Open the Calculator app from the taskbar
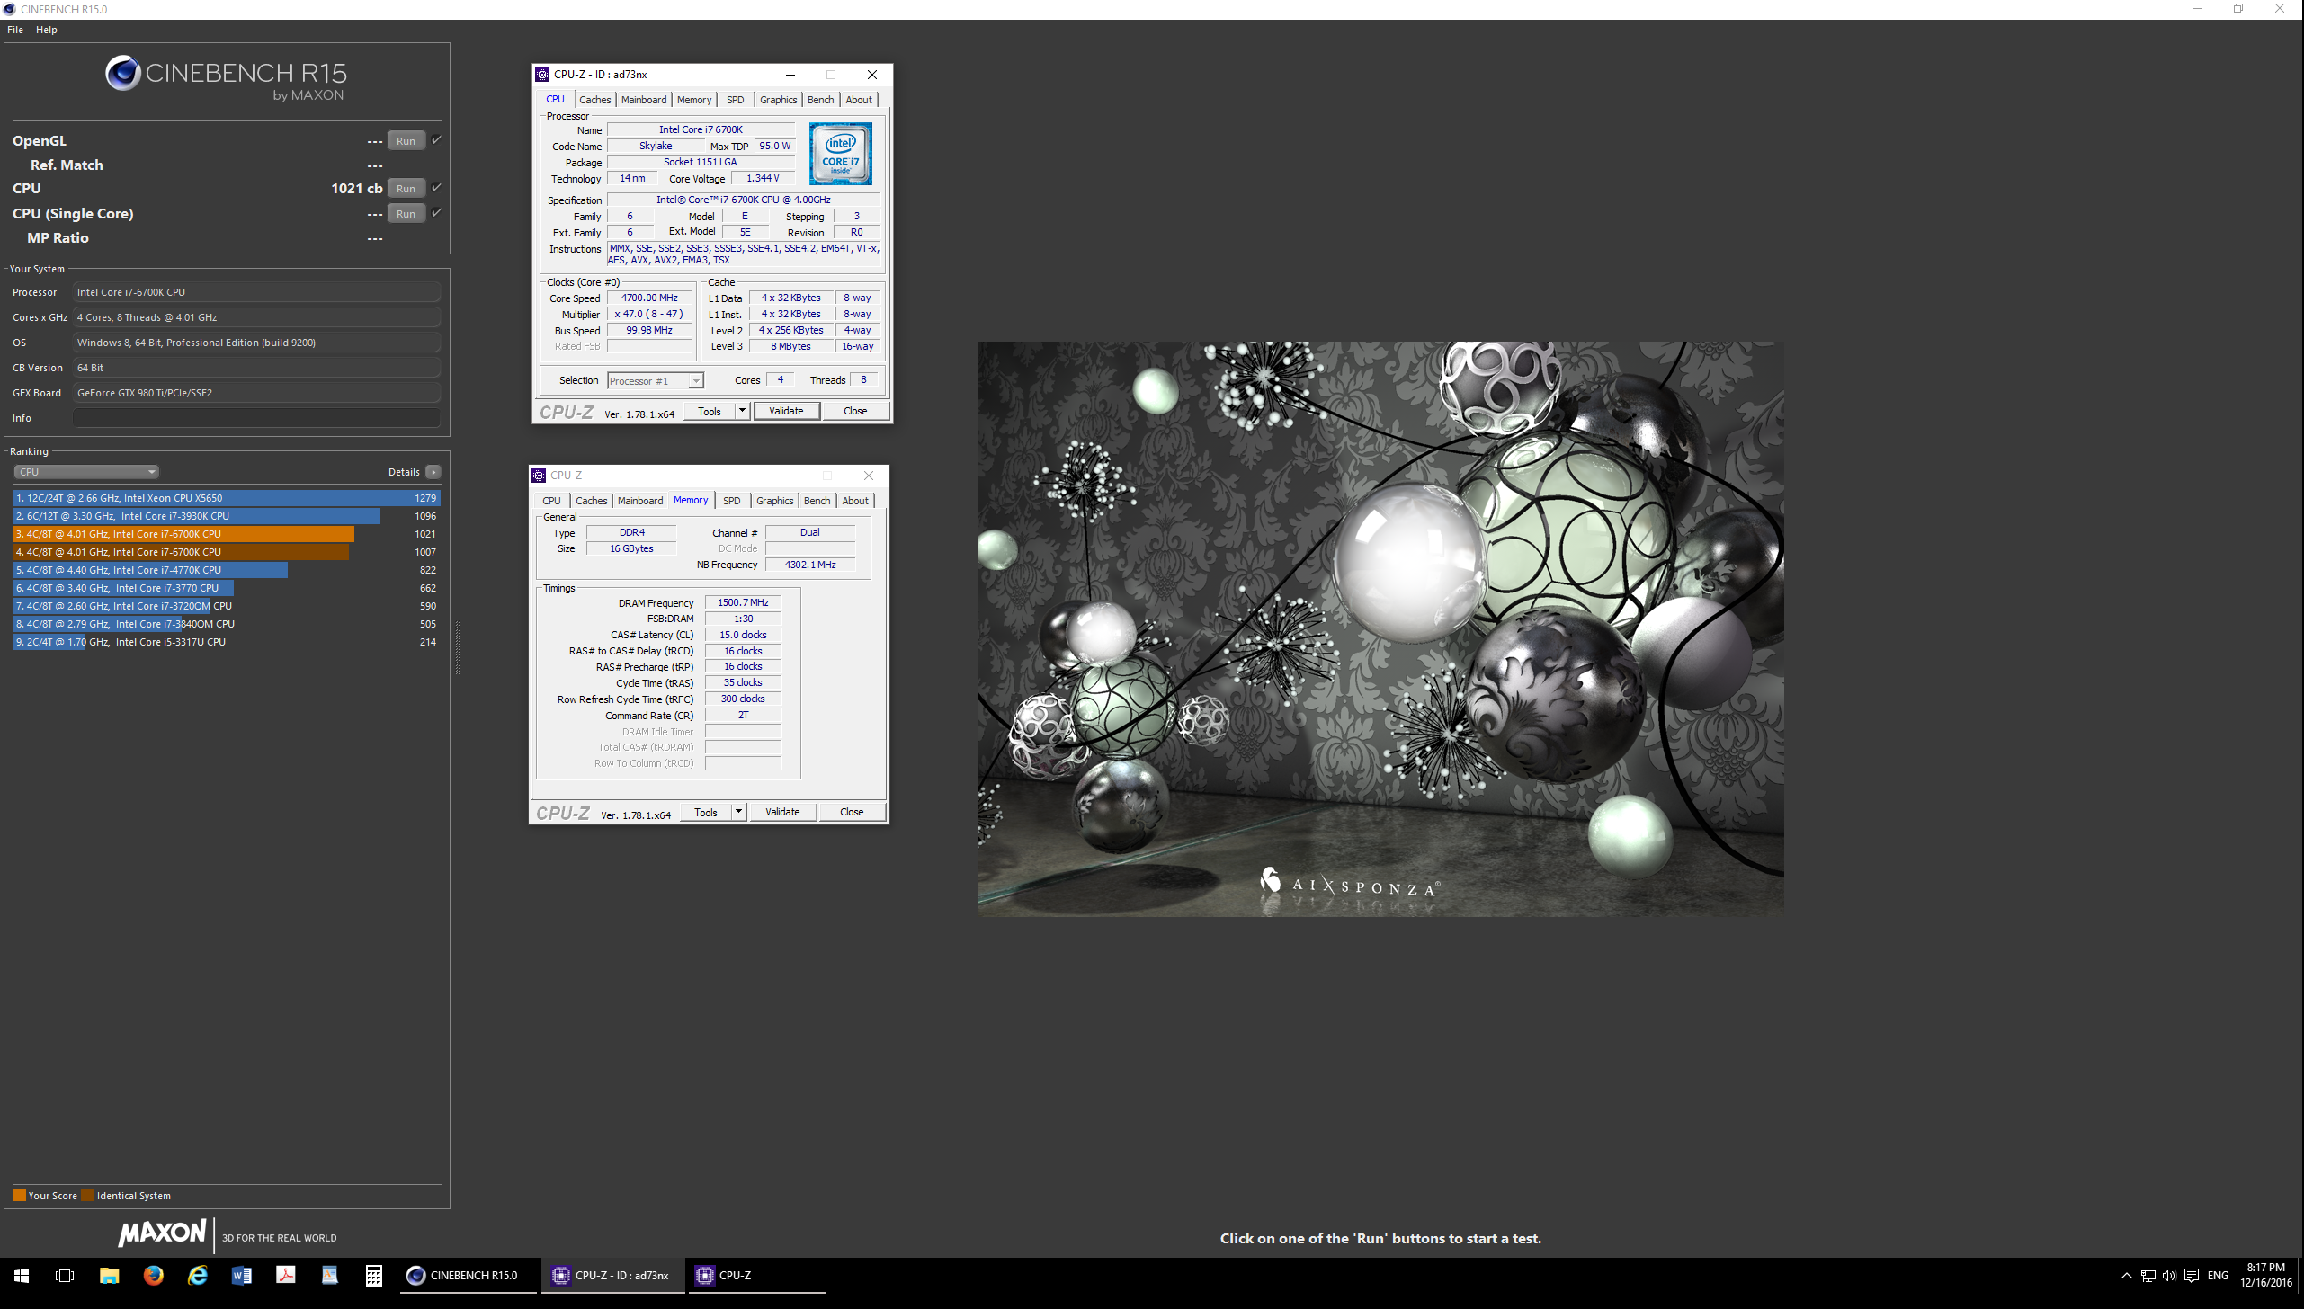Image resolution: width=2304 pixels, height=1309 pixels. [x=373, y=1275]
